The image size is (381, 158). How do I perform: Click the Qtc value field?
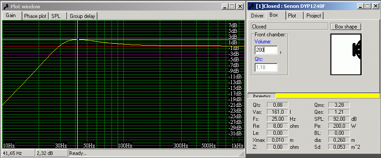(x=266, y=67)
